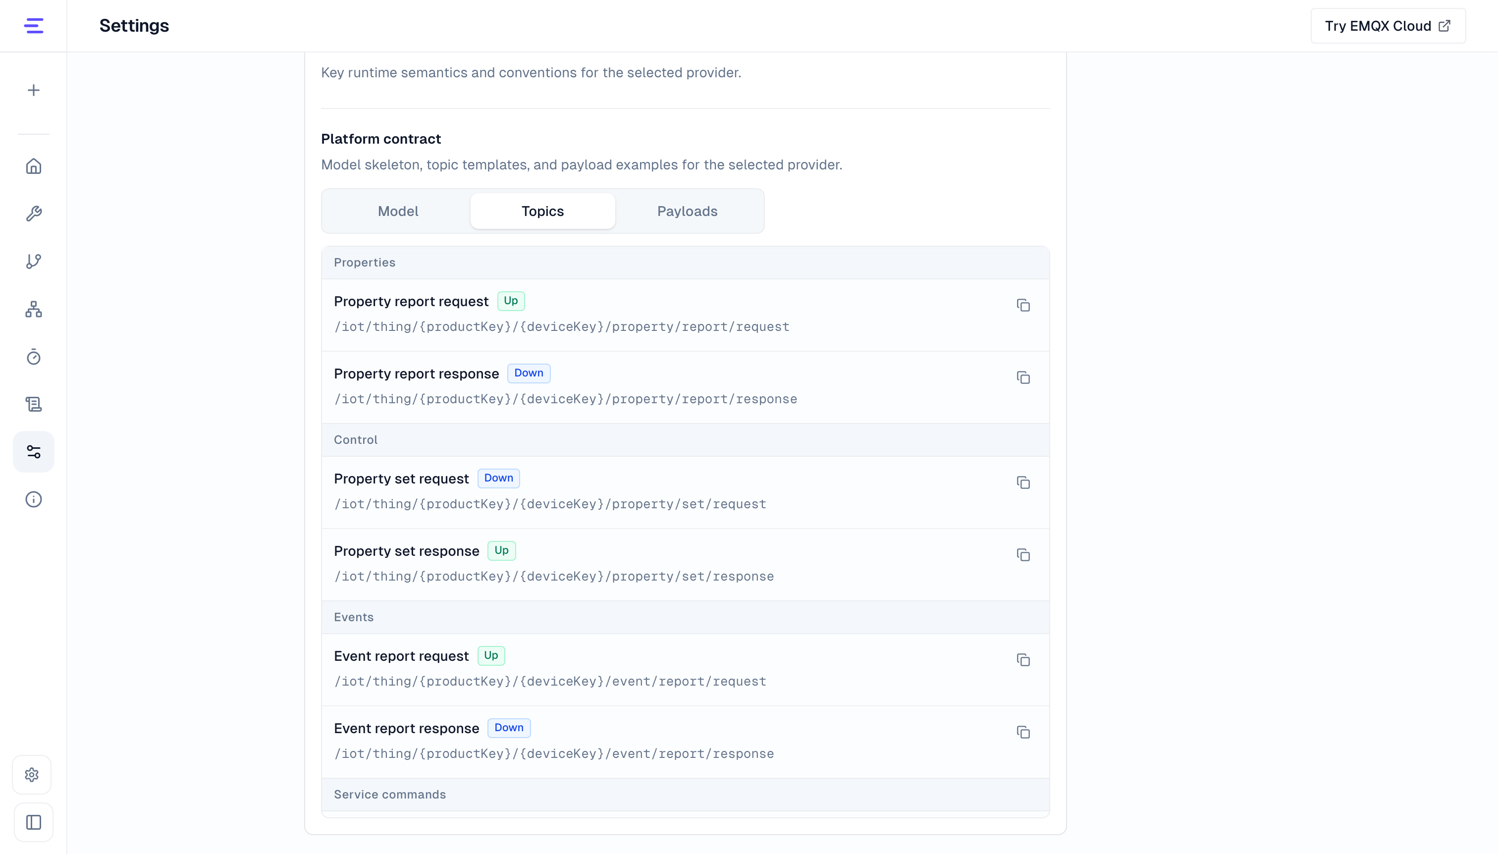Open the home icon in sidebar

coord(33,166)
